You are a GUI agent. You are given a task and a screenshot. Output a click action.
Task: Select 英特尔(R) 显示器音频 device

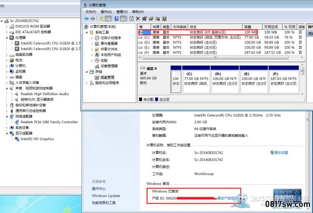pyautogui.click(x=37, y=99)
